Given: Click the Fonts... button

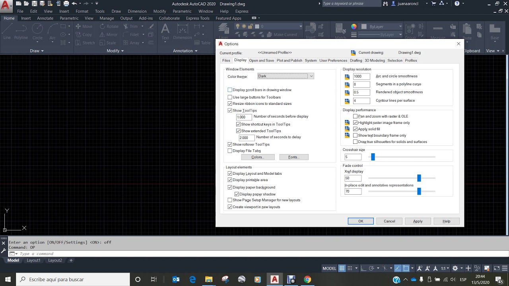Looking at the screenshot, I should pyautogui.click(x=294, y=157).
